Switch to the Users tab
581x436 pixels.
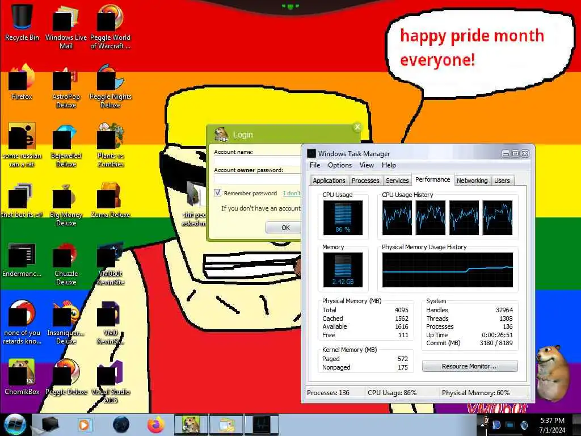click(502, 181)
